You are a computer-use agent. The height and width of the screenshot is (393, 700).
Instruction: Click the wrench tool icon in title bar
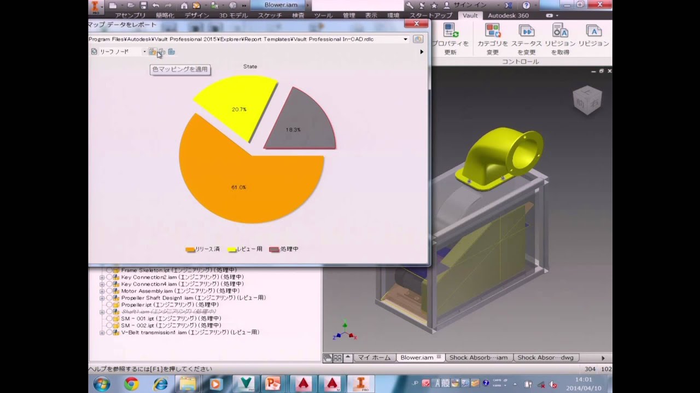pyautogui.click(x=409, y=5)
